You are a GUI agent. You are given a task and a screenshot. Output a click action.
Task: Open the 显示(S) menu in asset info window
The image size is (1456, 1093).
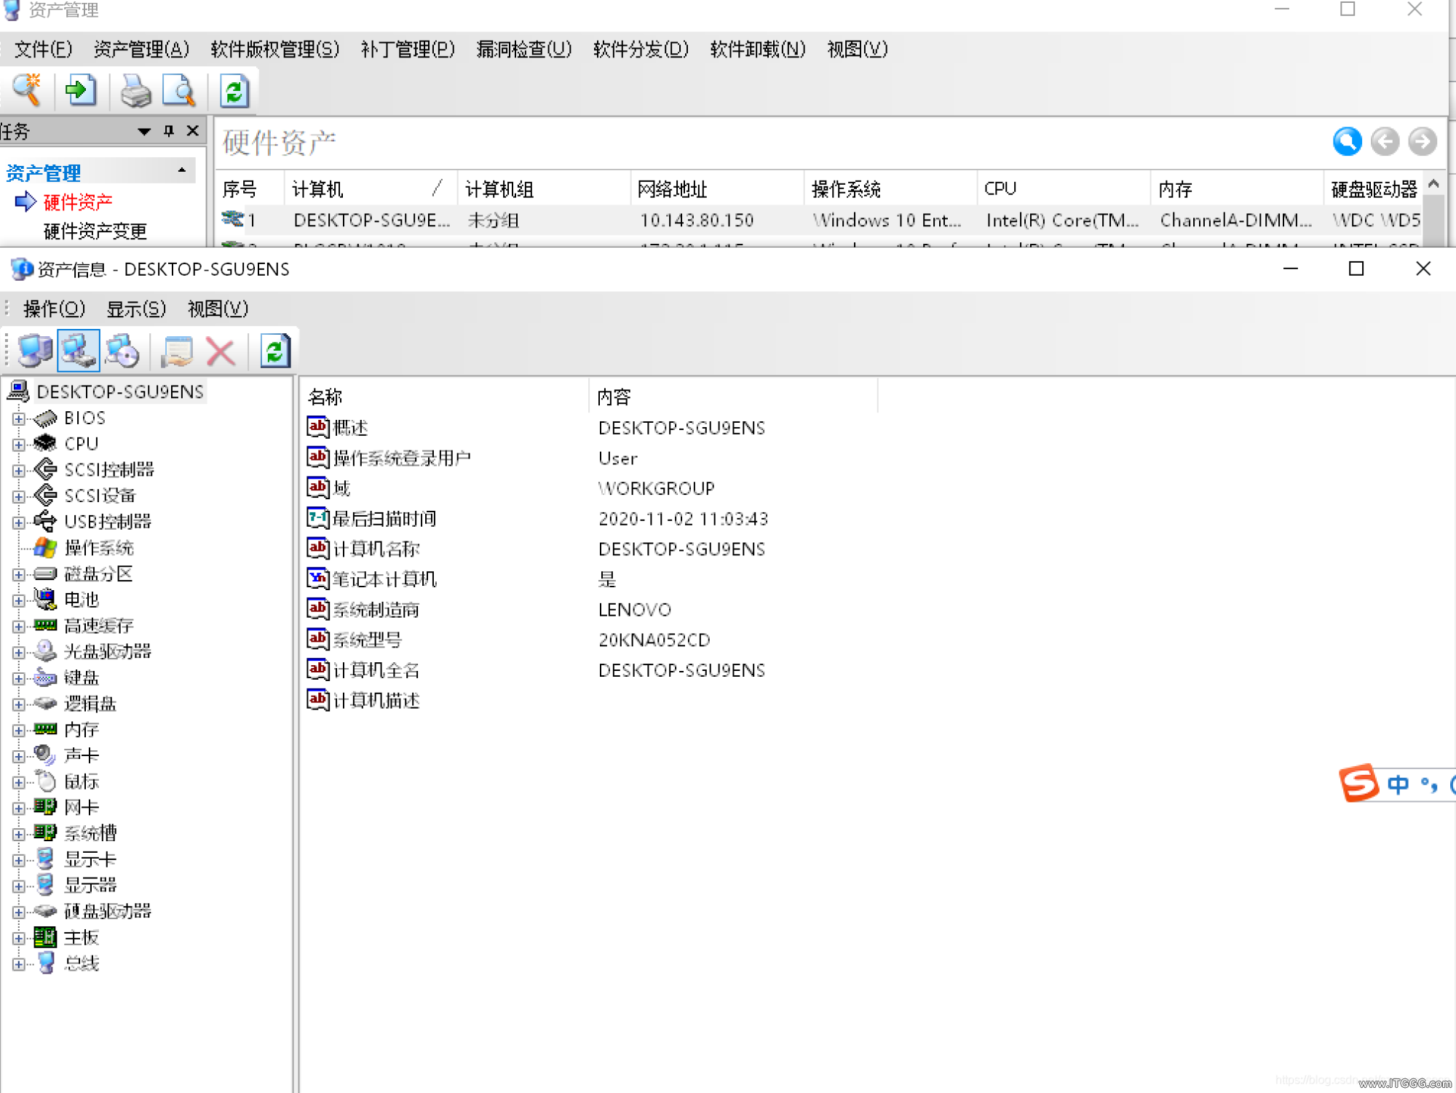coord(136,309)
